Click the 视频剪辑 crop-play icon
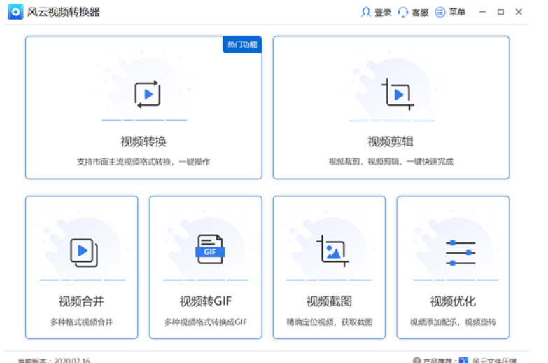Screen dimensions: 548x363 [398, 94]
